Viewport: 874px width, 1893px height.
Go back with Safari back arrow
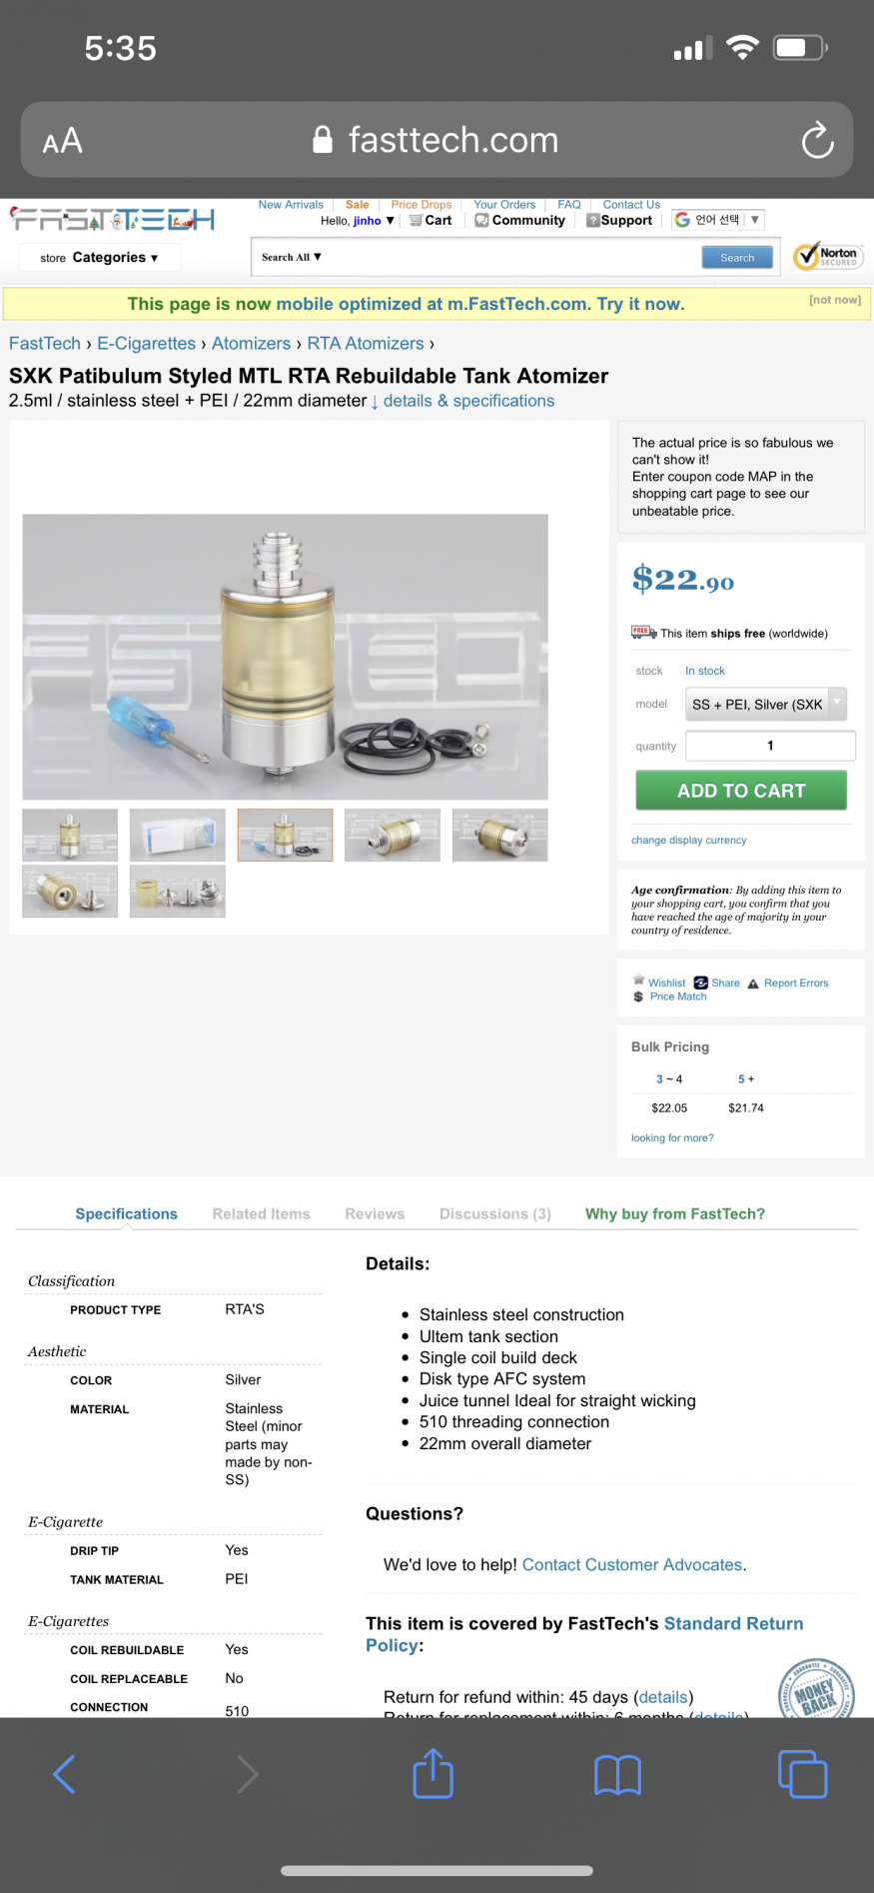click(64, 1774)
